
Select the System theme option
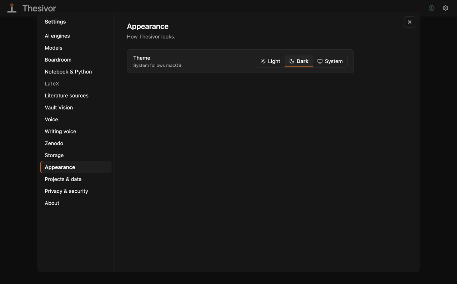(330, 61)
